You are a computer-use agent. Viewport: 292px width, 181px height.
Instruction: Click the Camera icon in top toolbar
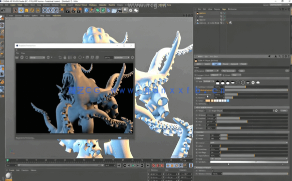click(119, 10)
